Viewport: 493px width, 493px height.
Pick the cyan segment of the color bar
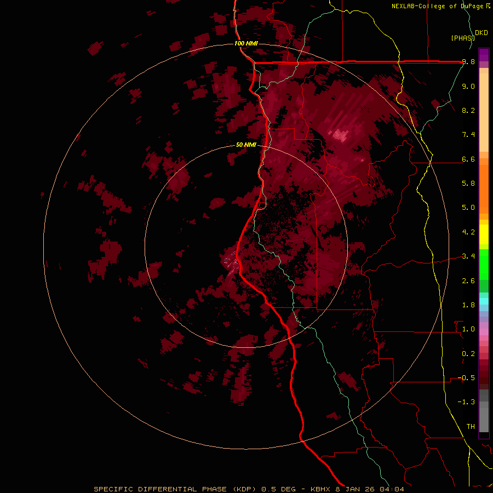tap(484, 301)
